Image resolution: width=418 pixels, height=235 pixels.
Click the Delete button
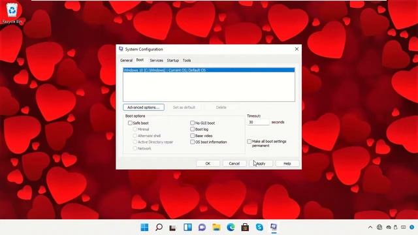(x=221, y=107)
